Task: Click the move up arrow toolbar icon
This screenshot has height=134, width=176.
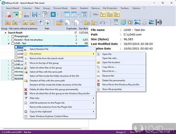Action: 40,22
